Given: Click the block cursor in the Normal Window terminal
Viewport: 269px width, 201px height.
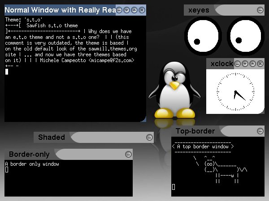Looking at the screenshot, I should (x=7, y=71).
